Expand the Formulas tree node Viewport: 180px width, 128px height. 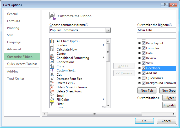coord(139,48)
